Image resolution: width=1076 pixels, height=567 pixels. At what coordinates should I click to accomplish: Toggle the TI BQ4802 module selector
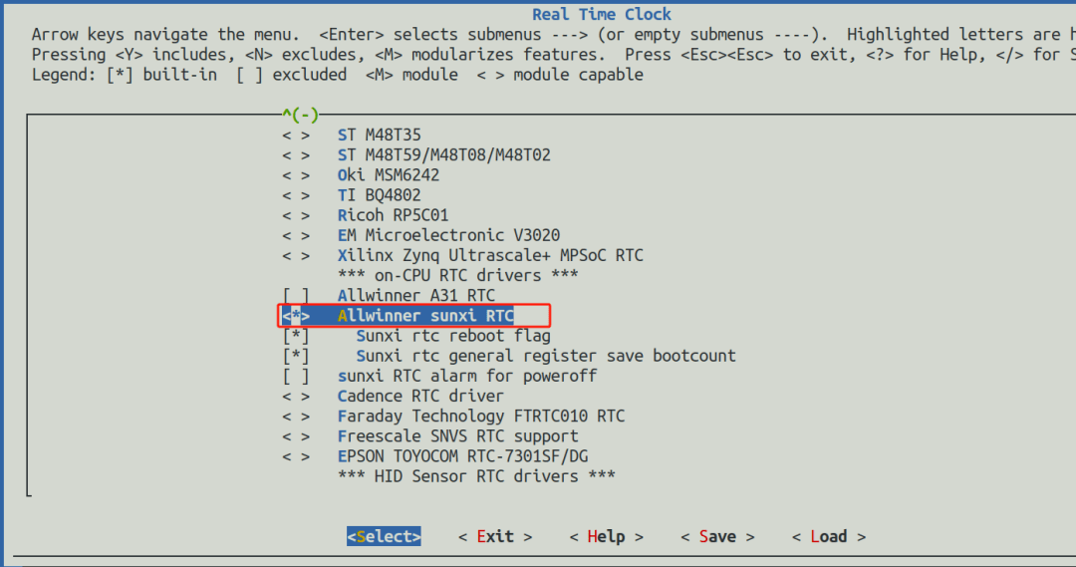coord(296,195)
